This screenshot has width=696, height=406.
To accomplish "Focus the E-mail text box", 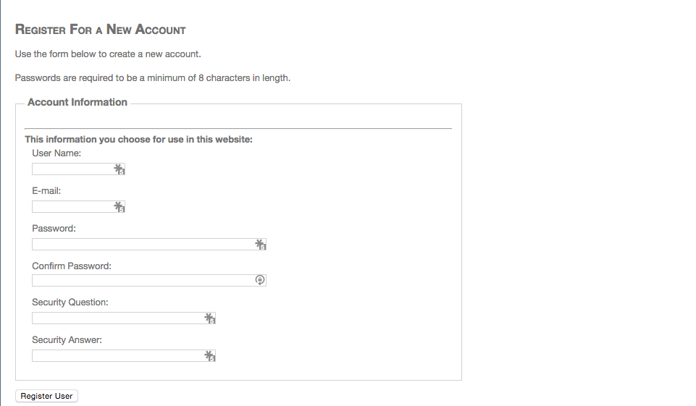I will (72, 207).
